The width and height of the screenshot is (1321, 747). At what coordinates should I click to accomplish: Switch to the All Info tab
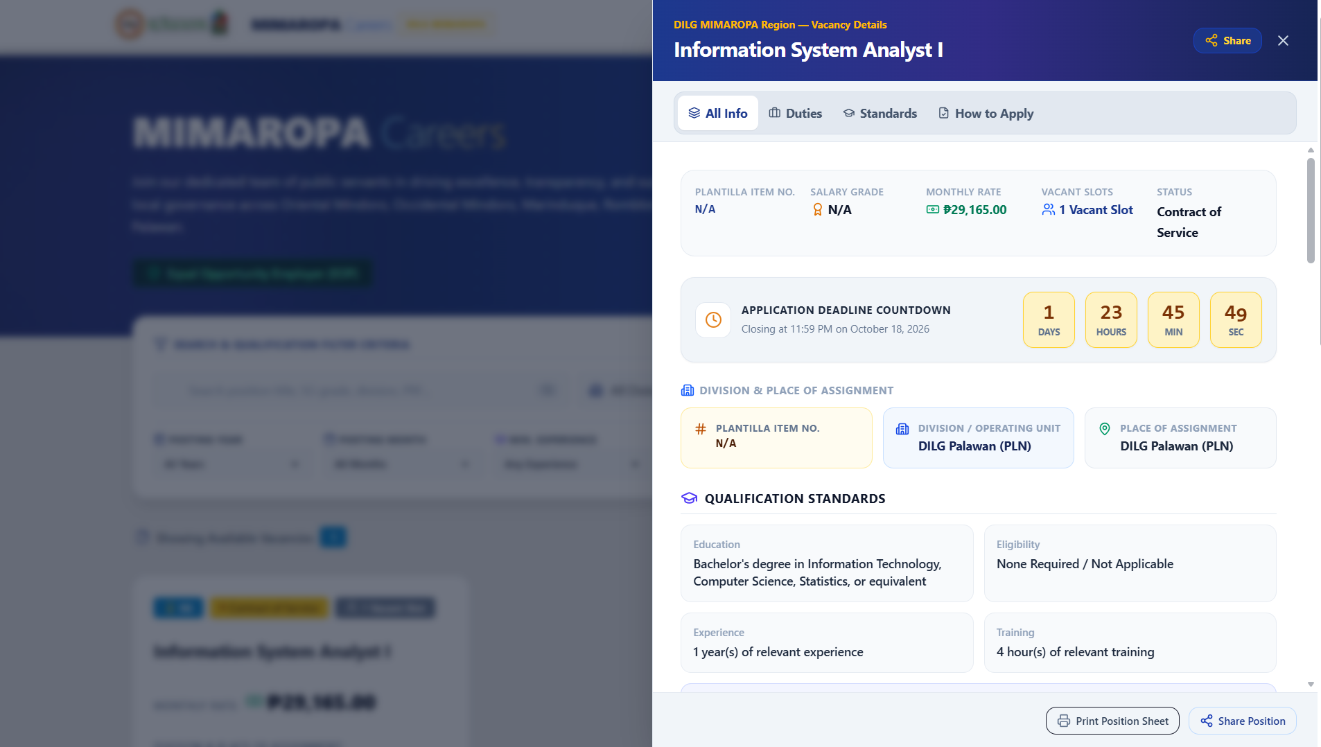pyautogui.click(x=717, y=114)
